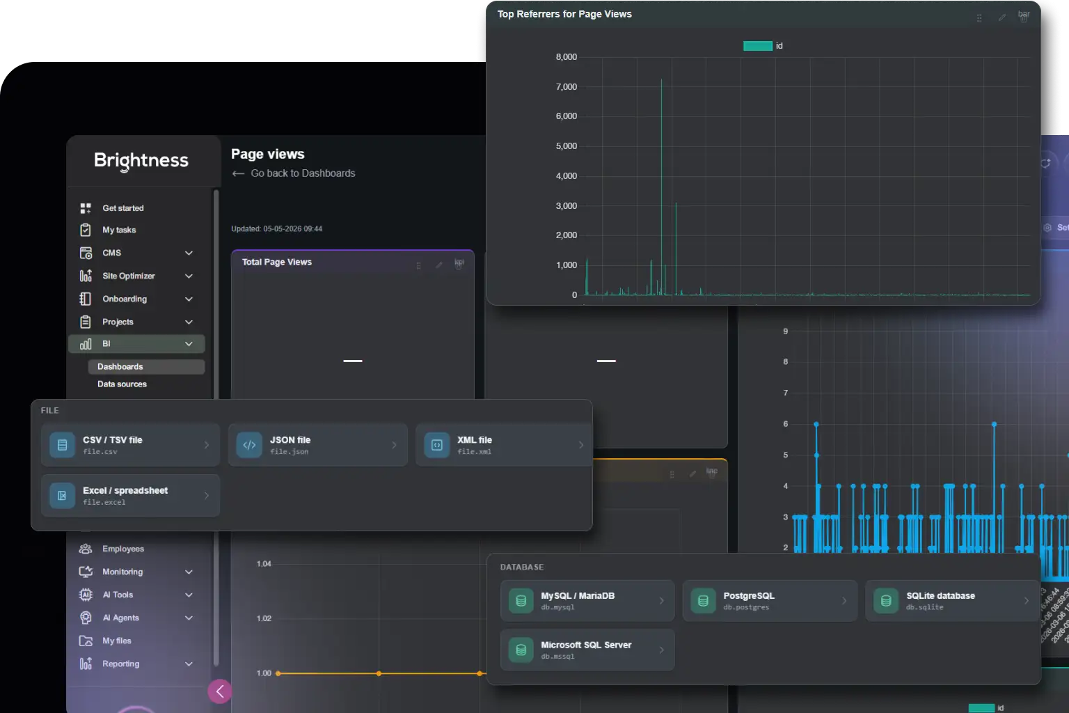1069x713 pixels.
Task: Toggle id series legend in Top Referrers
Action: tap(763, 46)
